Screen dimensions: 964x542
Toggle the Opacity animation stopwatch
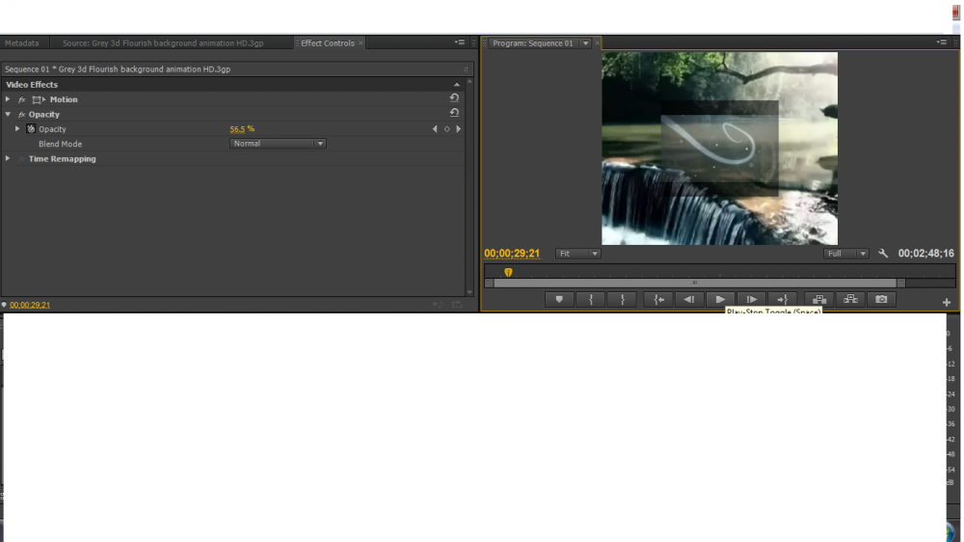pyautogui.click(x=31, y=129)
